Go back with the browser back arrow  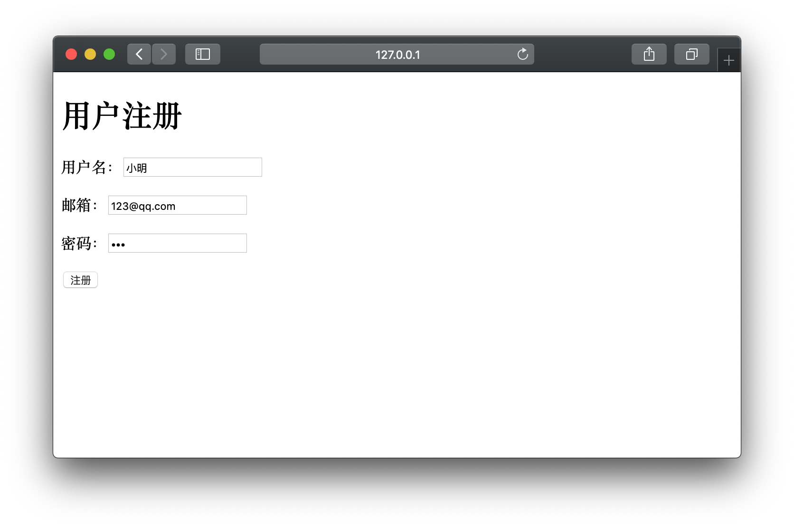(139, 54)
